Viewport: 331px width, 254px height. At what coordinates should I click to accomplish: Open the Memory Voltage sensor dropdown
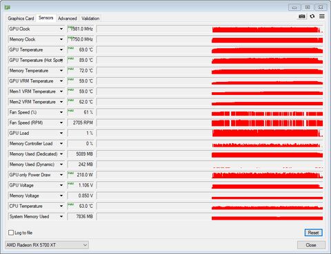pos(61,195)
